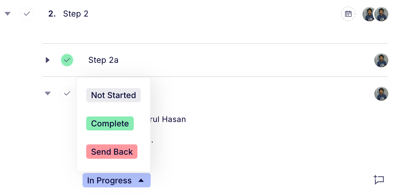Pick the Send Back status option
Viewport: 406px width, 194px height.
[x=112, y=152]
